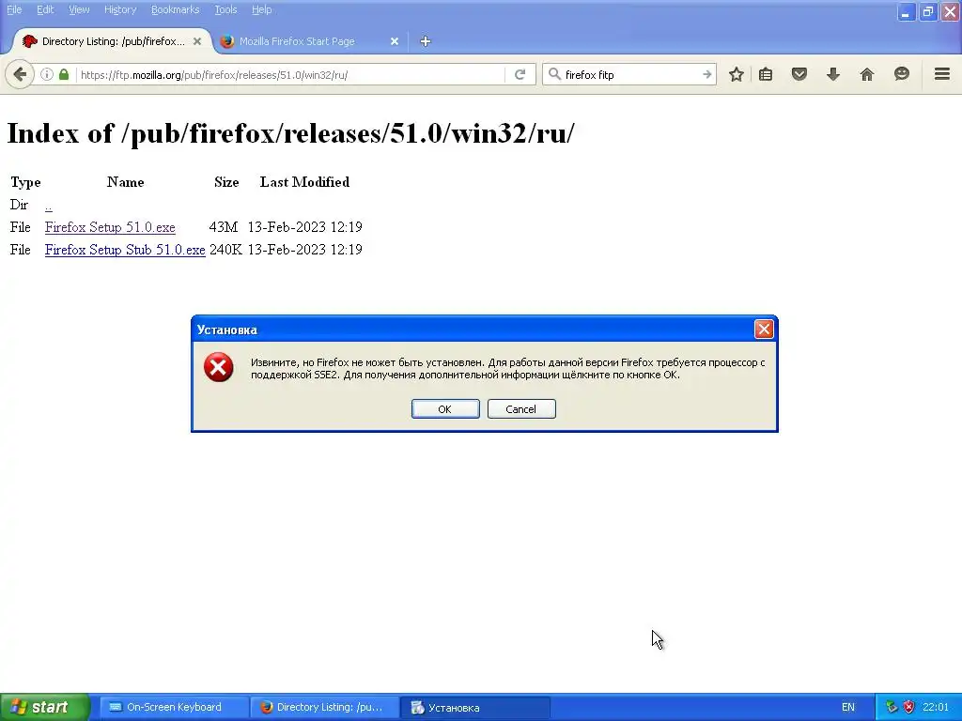Click the green padlock security icon
This screenshot has height=721, width=962.
tap(64, 74)
